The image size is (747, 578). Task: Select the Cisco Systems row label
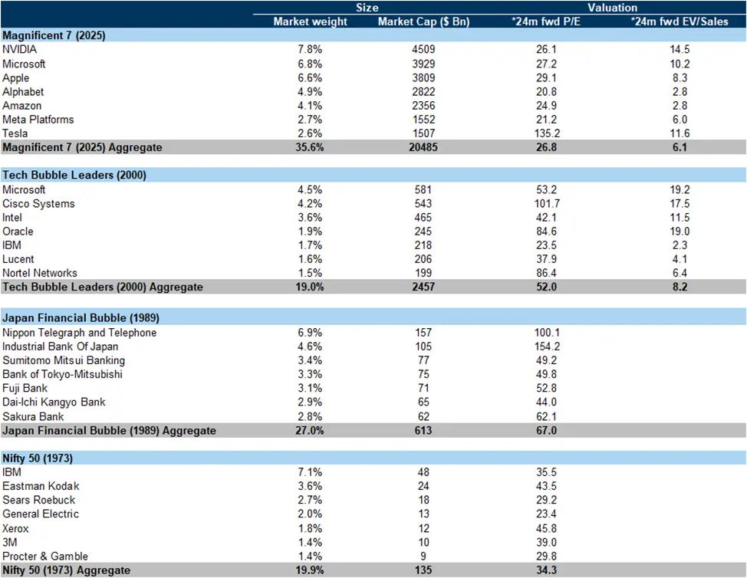38,204
